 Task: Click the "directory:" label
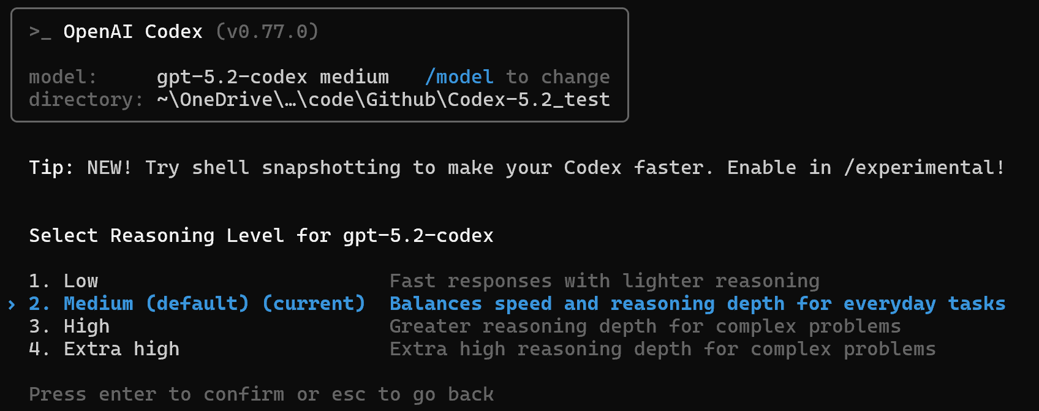(x=86, y=100)
